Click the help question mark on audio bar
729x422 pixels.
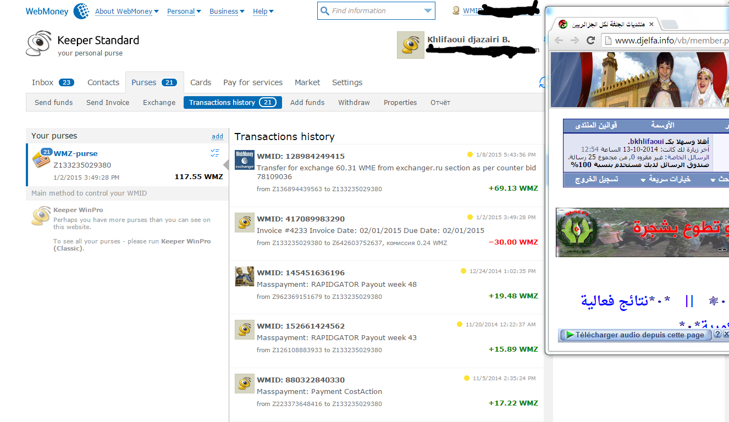[x=717, y=334]
